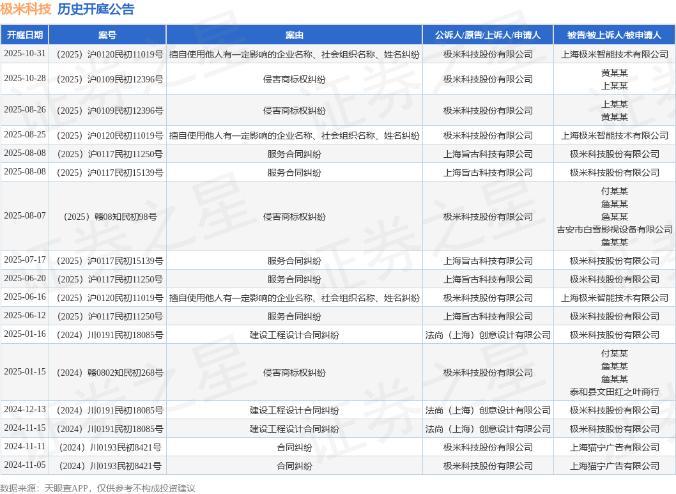Click the date 2025-06-16
This screenshot has width=676, height=494.
(x=24, y=297)
